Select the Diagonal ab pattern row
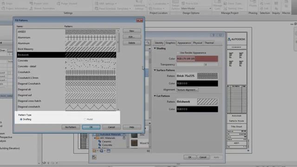 click(66, 90)
